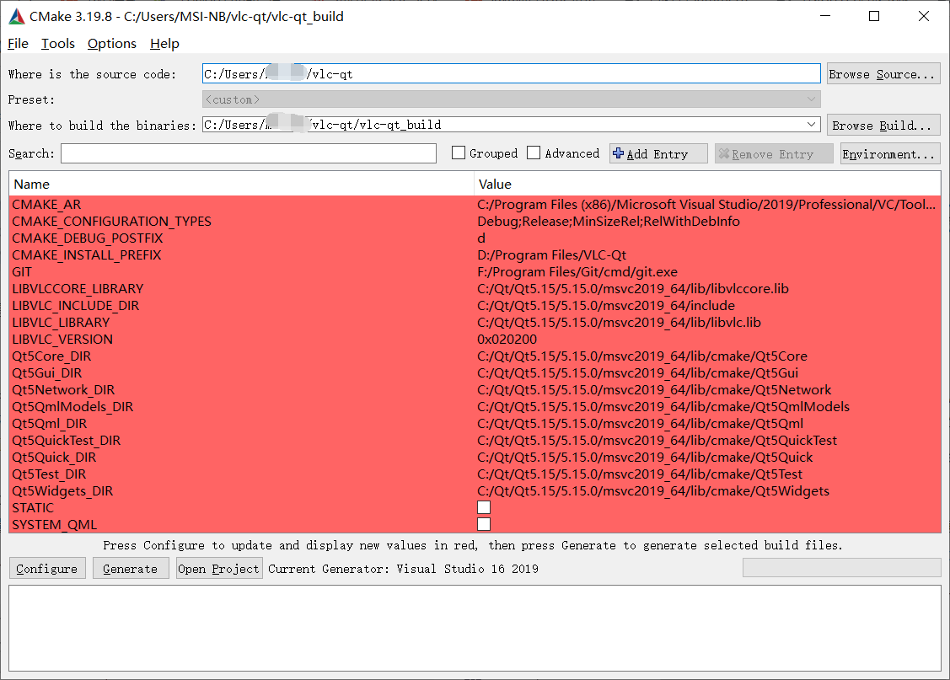Click Browse Build to pick build folder
The width and height of the screenshot is (950, 680).
click(883, 124)
